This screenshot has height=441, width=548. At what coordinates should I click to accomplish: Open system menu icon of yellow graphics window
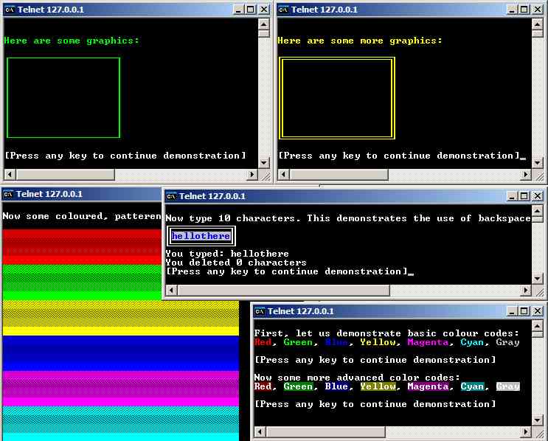(282, 10)
